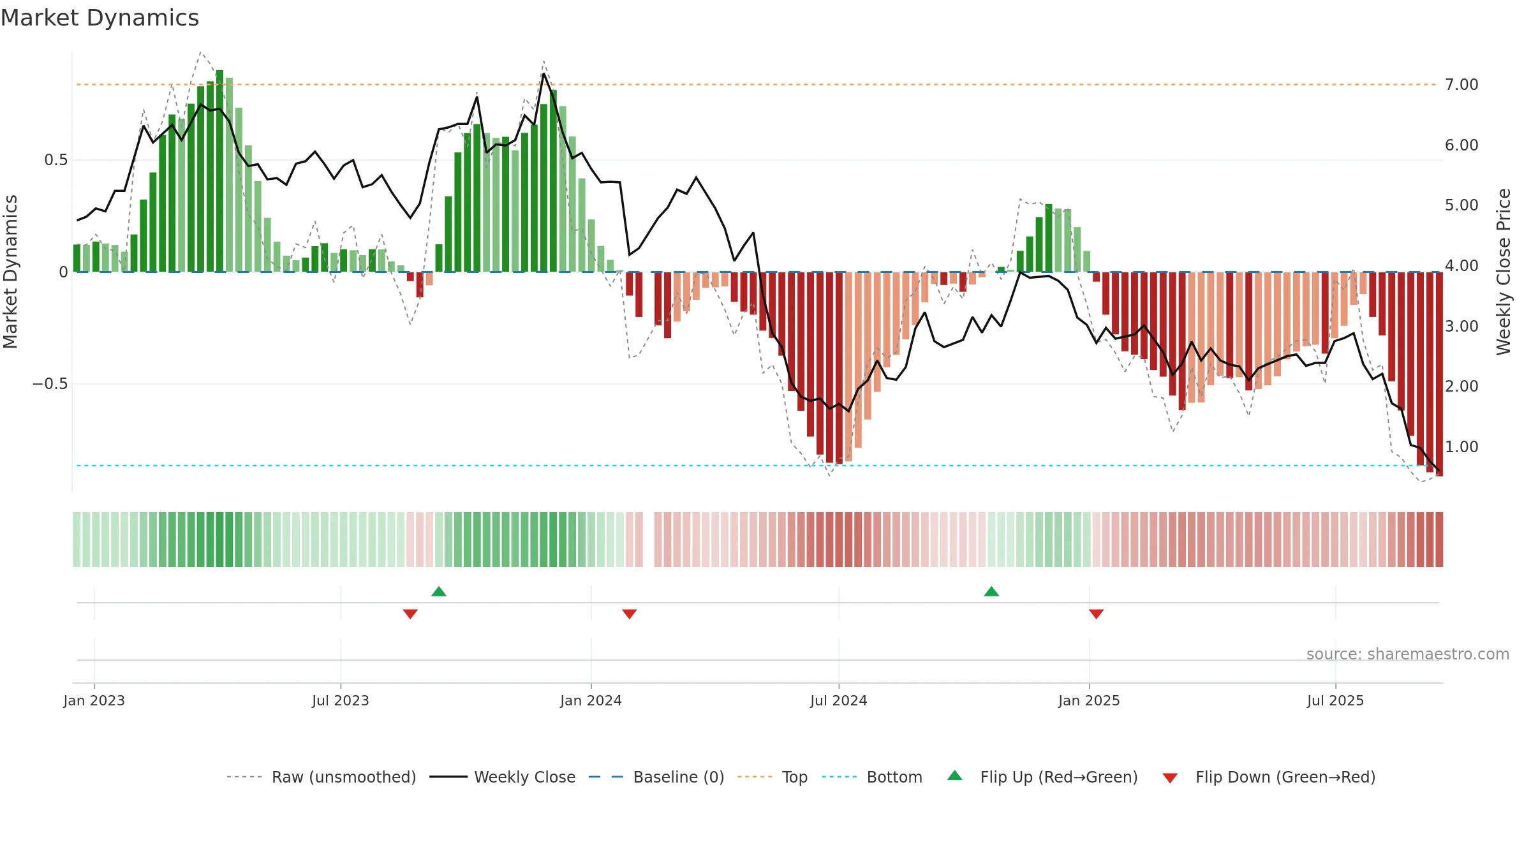
Task: Click the vertical Market Dynamics axis title
Action: (x=10, y=272)
